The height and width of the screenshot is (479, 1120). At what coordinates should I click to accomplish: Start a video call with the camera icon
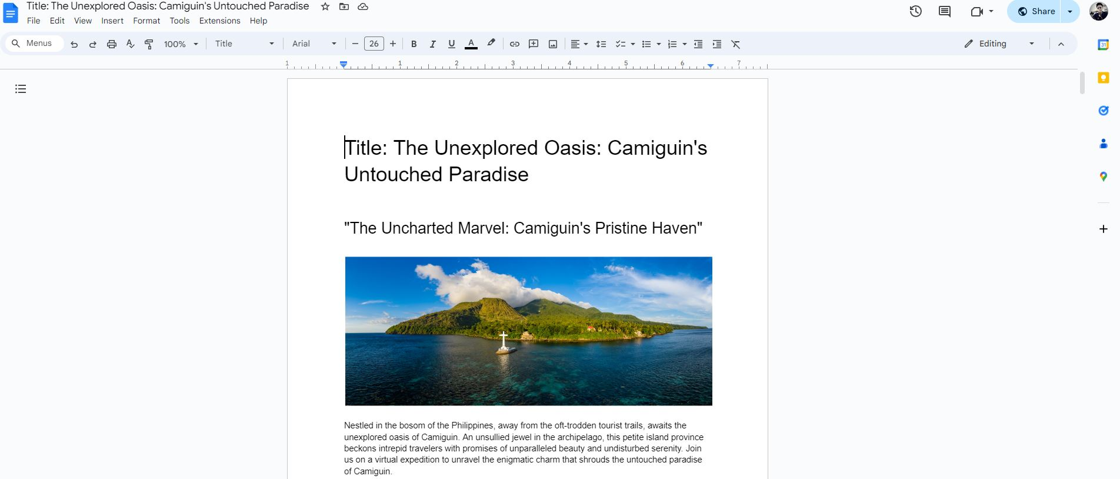977,11
